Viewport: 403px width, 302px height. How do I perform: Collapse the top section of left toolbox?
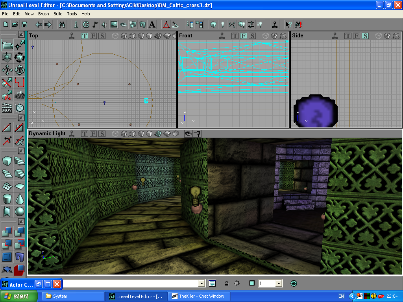tap(21, 35)
